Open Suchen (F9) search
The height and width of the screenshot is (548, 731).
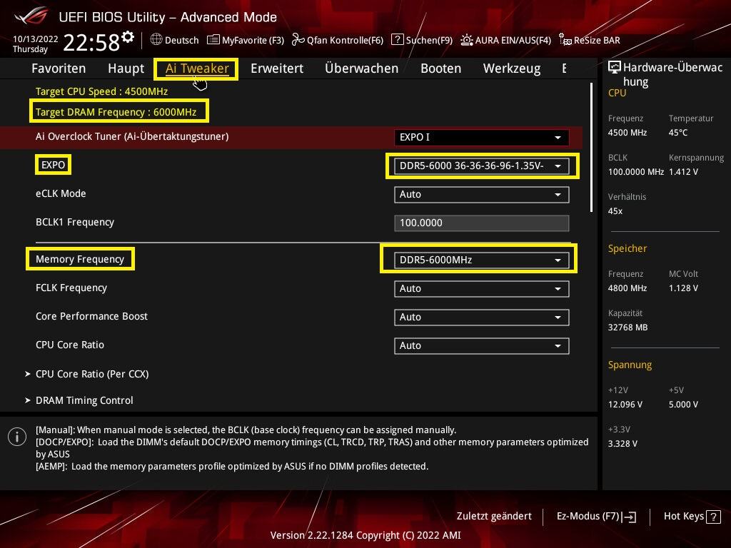click(422, 40)
